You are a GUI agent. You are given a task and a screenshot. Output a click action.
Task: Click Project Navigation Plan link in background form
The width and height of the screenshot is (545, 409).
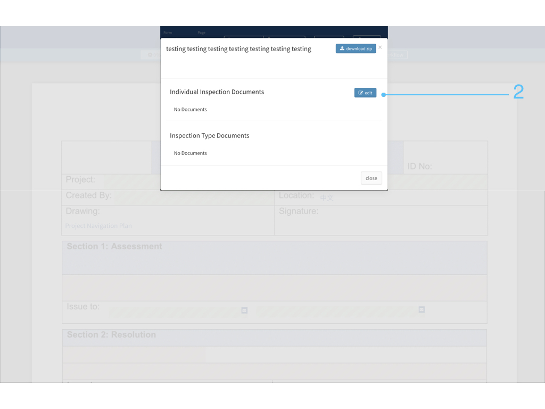98,226
